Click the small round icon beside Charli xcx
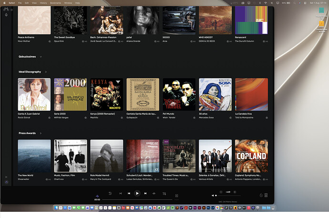The width and height of the screenshot is (329, 218). point(83,180)
